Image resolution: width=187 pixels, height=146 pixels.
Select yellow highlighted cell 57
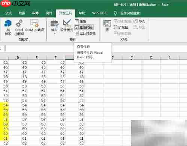click(x=4, y=119)
